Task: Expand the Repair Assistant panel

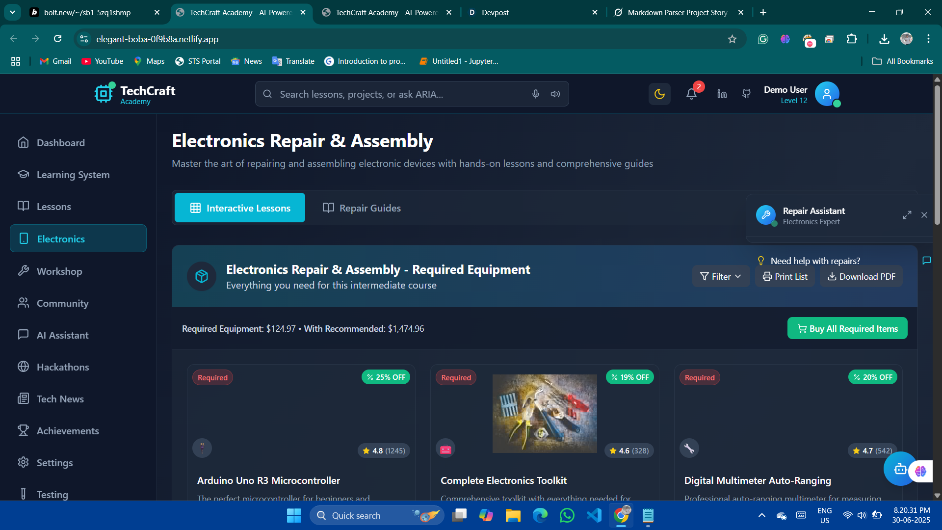Action: pos(907,215)
